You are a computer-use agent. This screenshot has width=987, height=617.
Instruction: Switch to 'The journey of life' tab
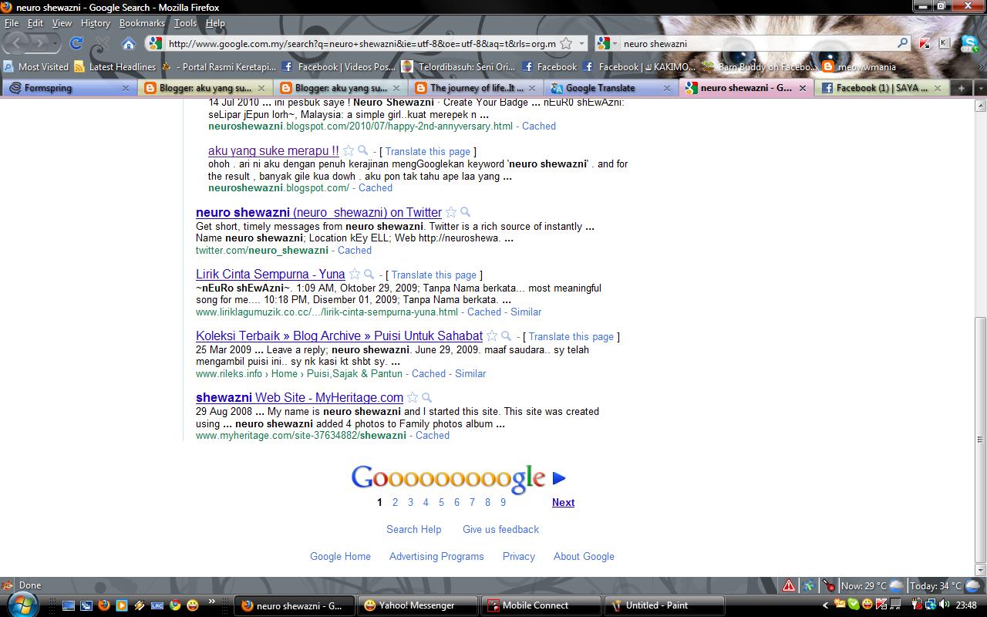[x=476, y=88]
